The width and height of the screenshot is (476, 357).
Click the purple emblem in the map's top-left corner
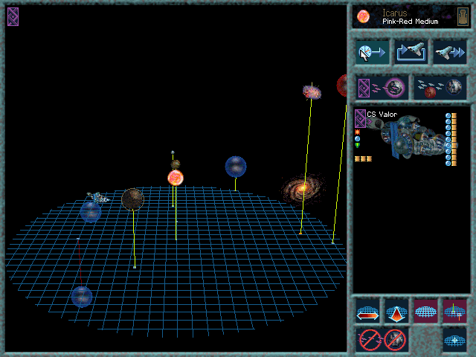pos(13,16)
